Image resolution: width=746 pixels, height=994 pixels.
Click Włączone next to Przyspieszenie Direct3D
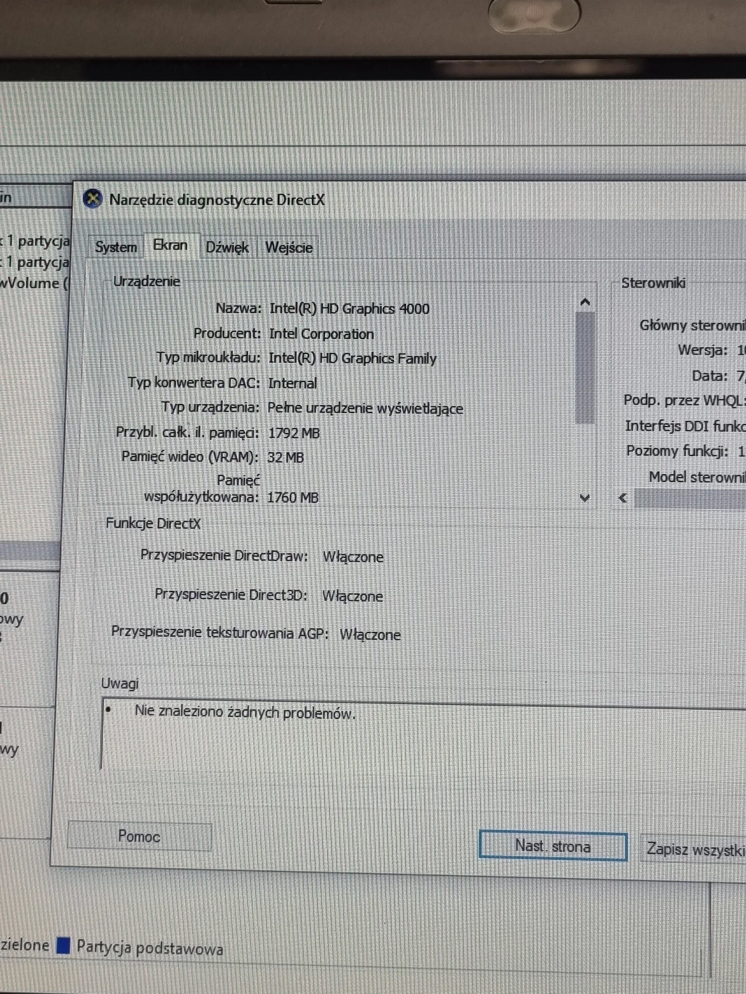click(352, 596)
